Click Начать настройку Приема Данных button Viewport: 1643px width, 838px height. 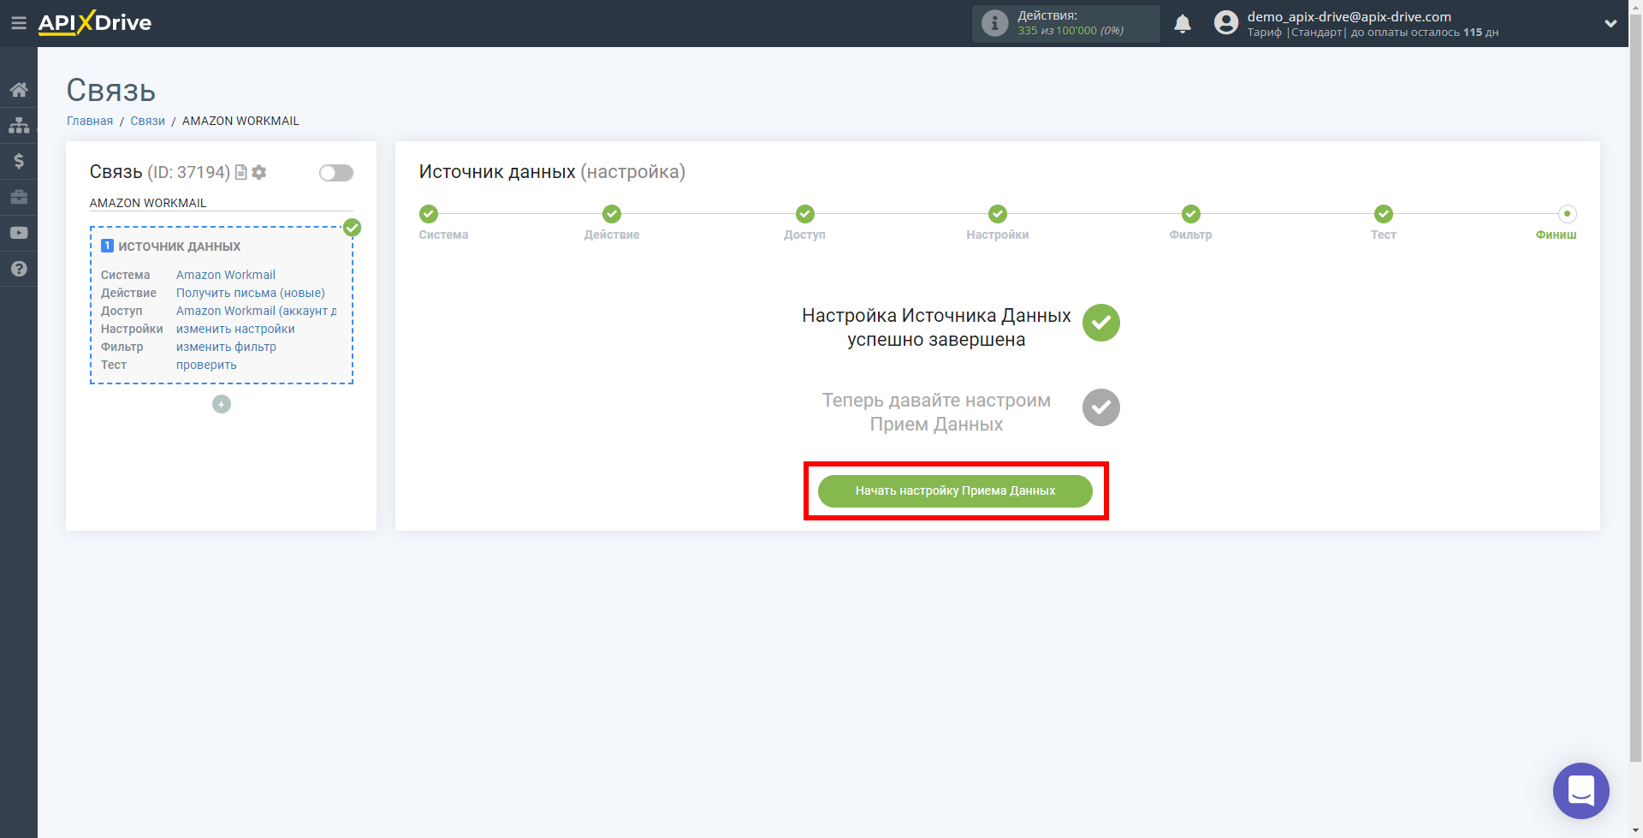tap(955, 490)
